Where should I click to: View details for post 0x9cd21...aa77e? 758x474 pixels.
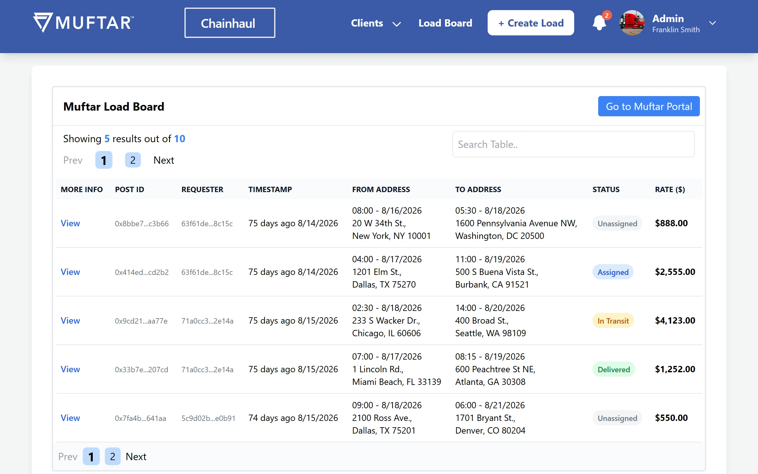coord(70,320)
